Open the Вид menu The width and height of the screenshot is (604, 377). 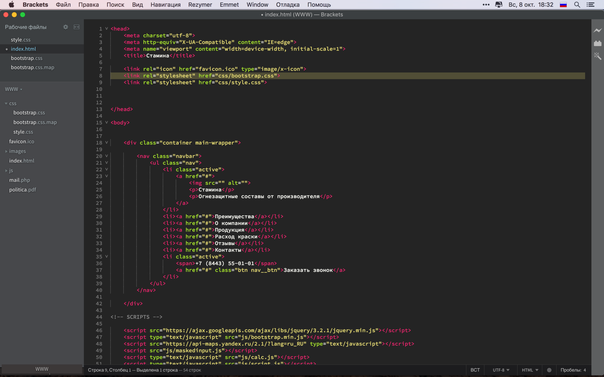(137, 5)
